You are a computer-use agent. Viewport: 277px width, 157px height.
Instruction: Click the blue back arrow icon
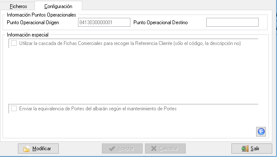click(x=261, y=132)
